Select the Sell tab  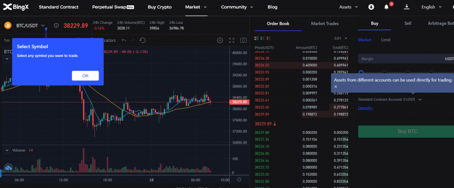pyautogui.click(x=408, y=23)
